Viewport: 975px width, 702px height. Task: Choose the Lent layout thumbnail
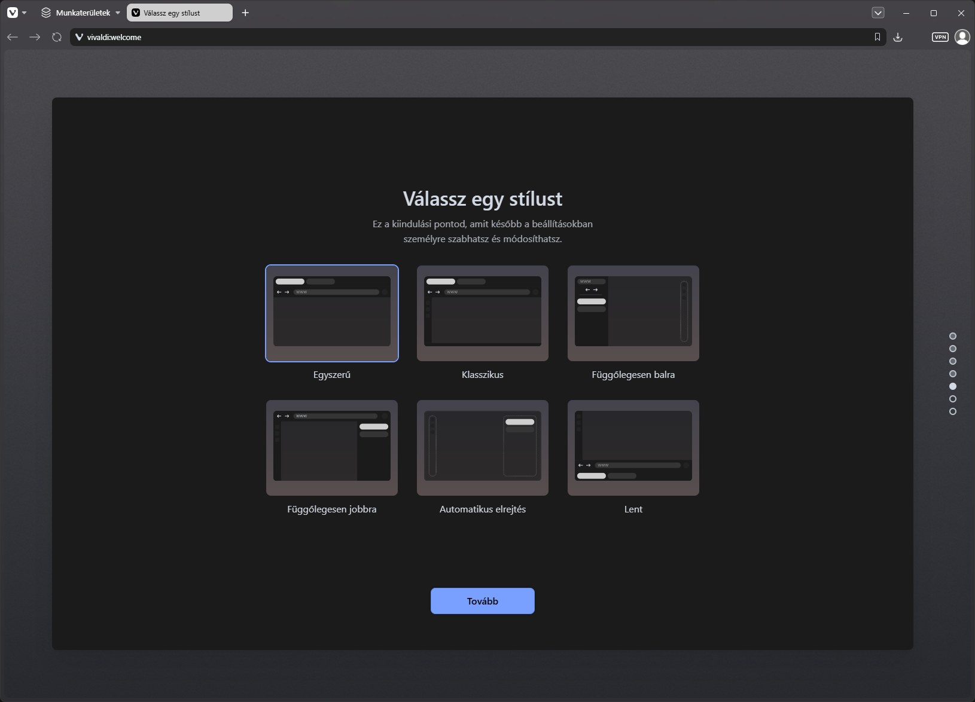[633, 448]
